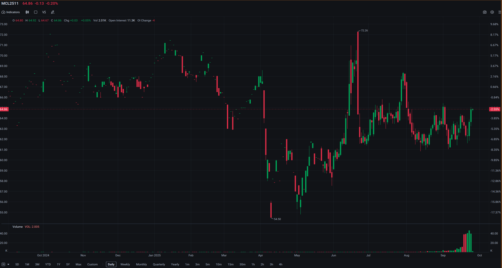502x268 pixels.
Task: Set chart range to YTD
Action: point(48,265)
